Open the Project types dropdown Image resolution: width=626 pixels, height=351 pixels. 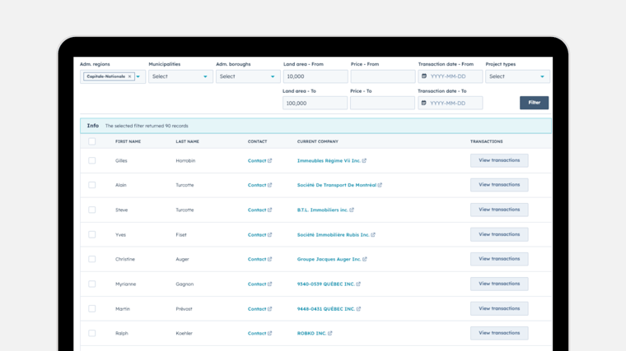click(517, 76)
